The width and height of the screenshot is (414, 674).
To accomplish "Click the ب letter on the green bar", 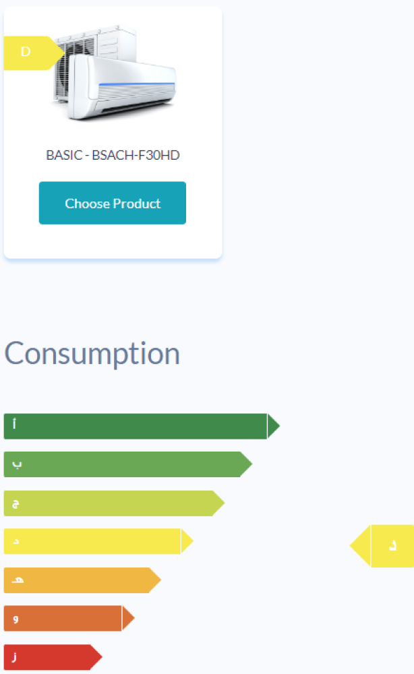I will (x=18, y=464).
